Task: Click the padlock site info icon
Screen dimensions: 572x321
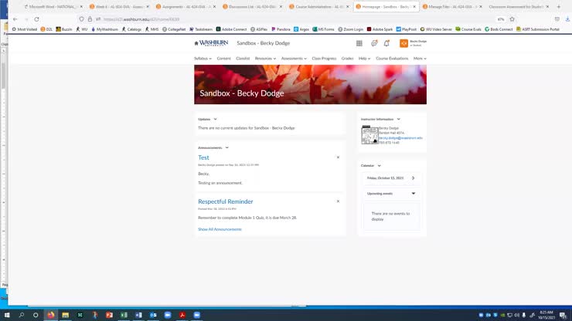Action: pyautogui.click(x=90, y=19)
